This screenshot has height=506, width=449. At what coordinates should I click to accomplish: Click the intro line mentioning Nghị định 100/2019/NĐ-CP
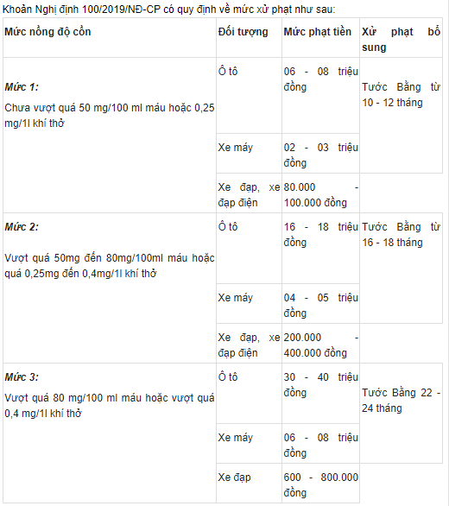169,9
